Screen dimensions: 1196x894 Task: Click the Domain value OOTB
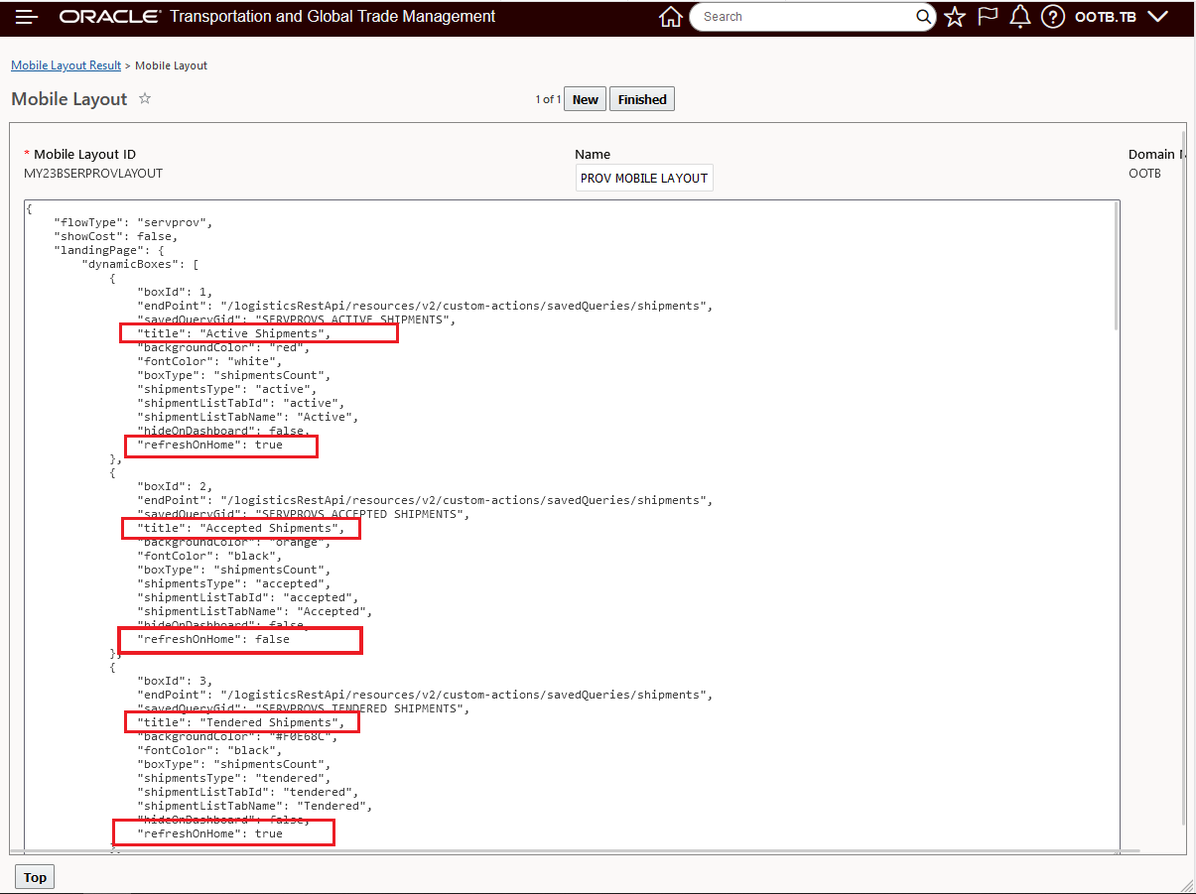point(1144,174)
